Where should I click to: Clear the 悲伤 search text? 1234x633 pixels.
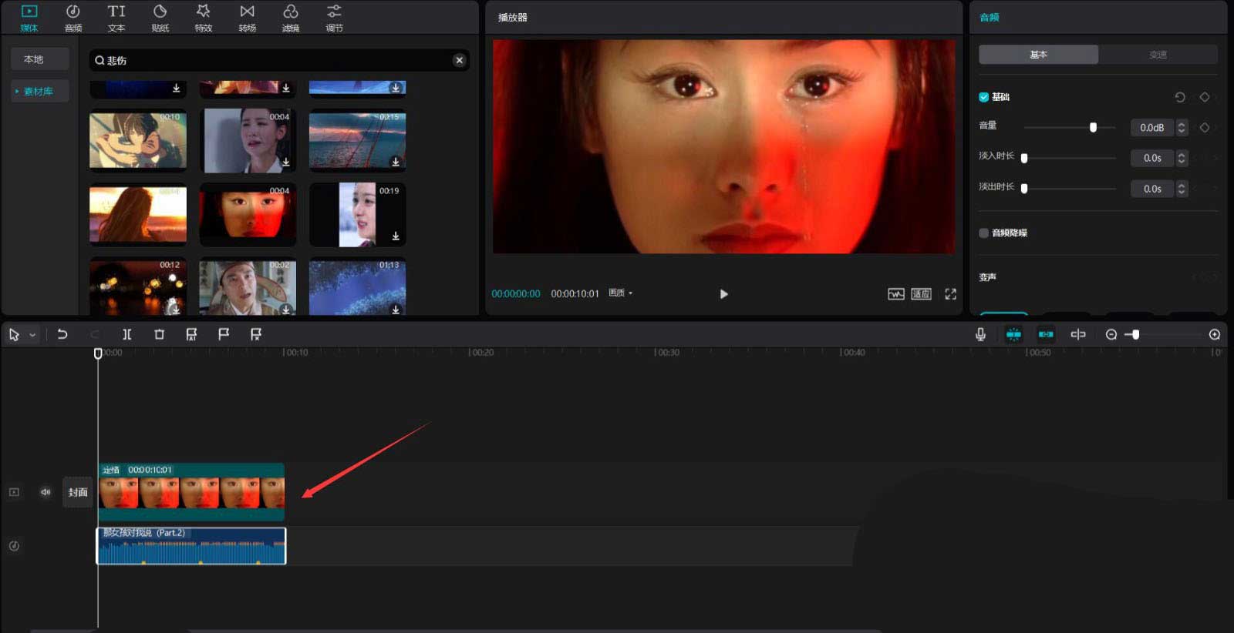point(459,60)
